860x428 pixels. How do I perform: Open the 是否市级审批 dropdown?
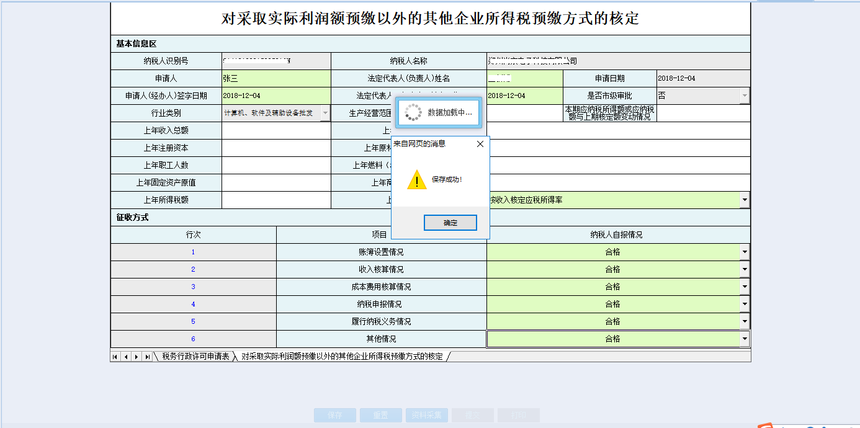point(745,95)
